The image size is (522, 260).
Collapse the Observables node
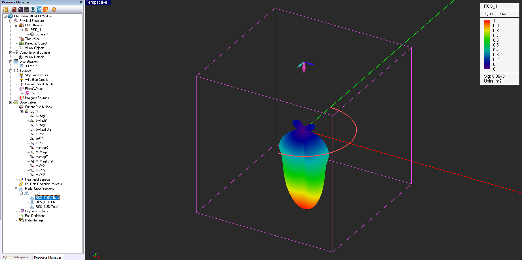(10, 102)
